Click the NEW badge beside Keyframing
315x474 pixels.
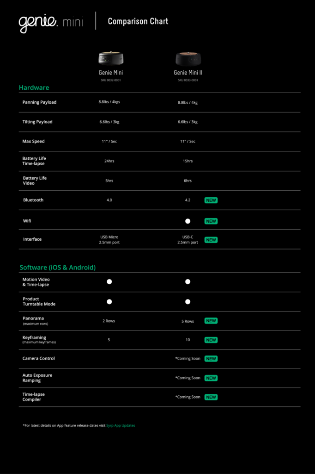pos(211,340)
